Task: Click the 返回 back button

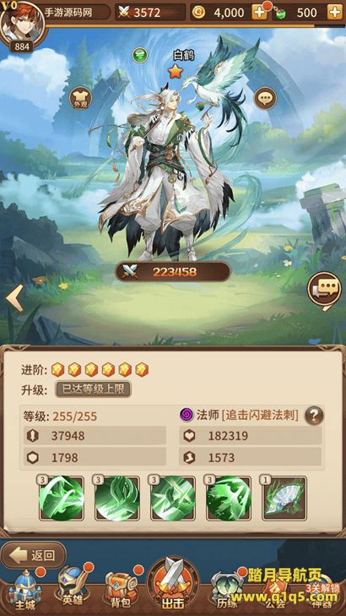Action: (34, 555)
